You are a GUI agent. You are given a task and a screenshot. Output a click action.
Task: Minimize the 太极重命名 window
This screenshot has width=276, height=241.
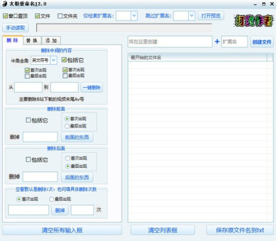click(x=255, y=4)
